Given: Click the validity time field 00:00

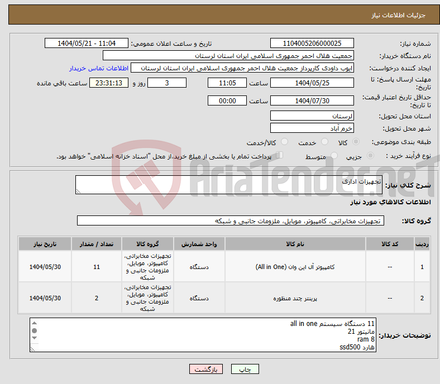Looking at the screenshot, I should point(227,100).
